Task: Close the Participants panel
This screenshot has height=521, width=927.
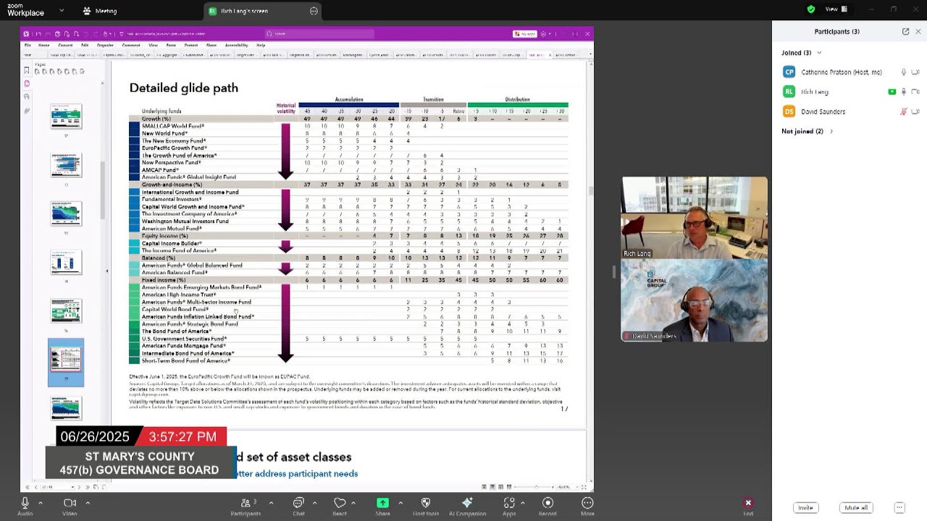Action: (918, 32)
